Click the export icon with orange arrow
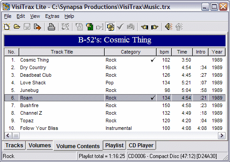The image size is (230, 162). (38, 27)
